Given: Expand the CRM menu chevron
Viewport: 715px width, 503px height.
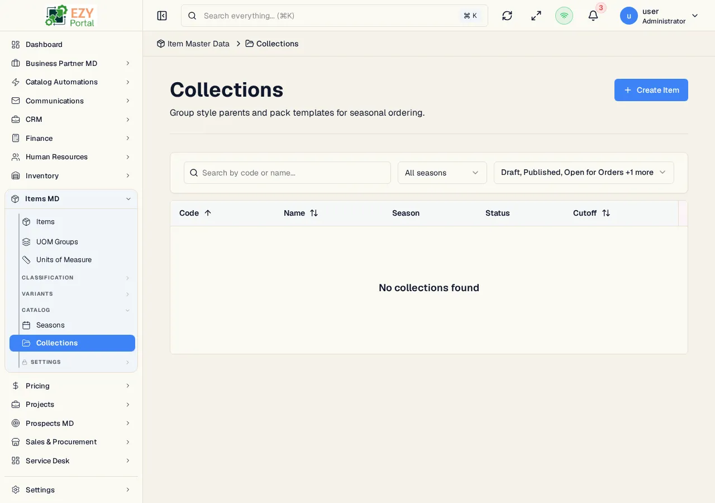Looking at the screenshot, I should click(128, 120).
